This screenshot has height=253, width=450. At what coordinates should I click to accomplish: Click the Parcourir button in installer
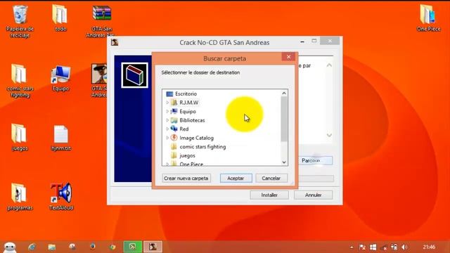316,160
